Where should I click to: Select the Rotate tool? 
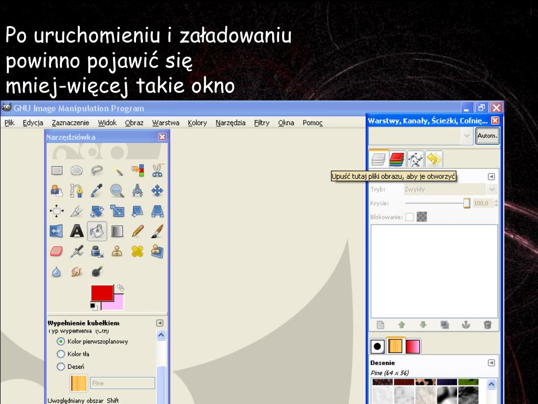(x=97, y=211)
